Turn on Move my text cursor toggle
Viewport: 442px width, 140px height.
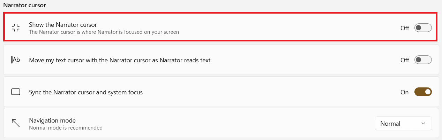423,60
